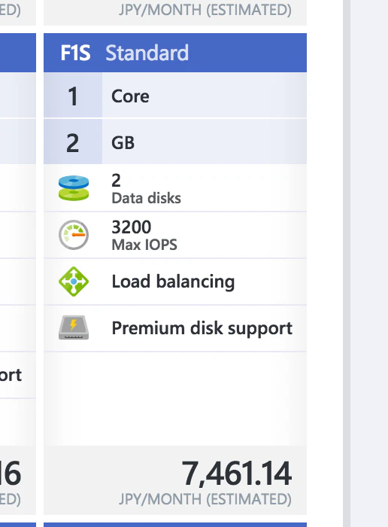Click the 1 Core row

click(175, 96)
